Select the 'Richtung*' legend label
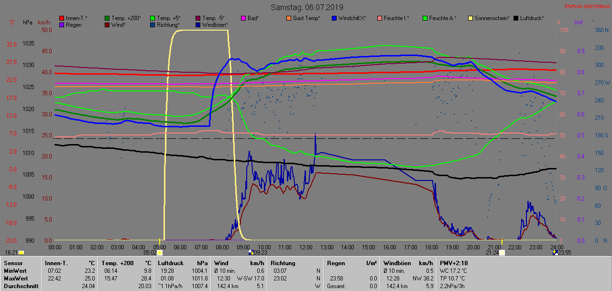The height and width of the screenshot is (291, 612). pos(168,24)
